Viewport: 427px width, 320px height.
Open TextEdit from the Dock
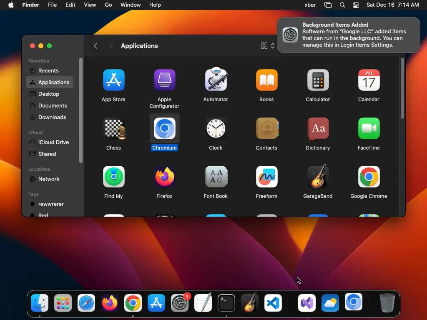(203, 302)
